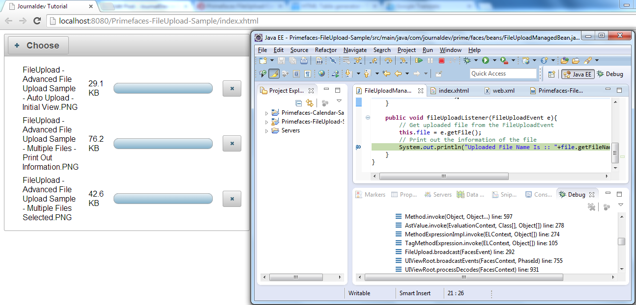636x305 pixels.
Task: Switch to the index.xhtml editor tab
Action: pyautogui.click(x=453, y=91)
